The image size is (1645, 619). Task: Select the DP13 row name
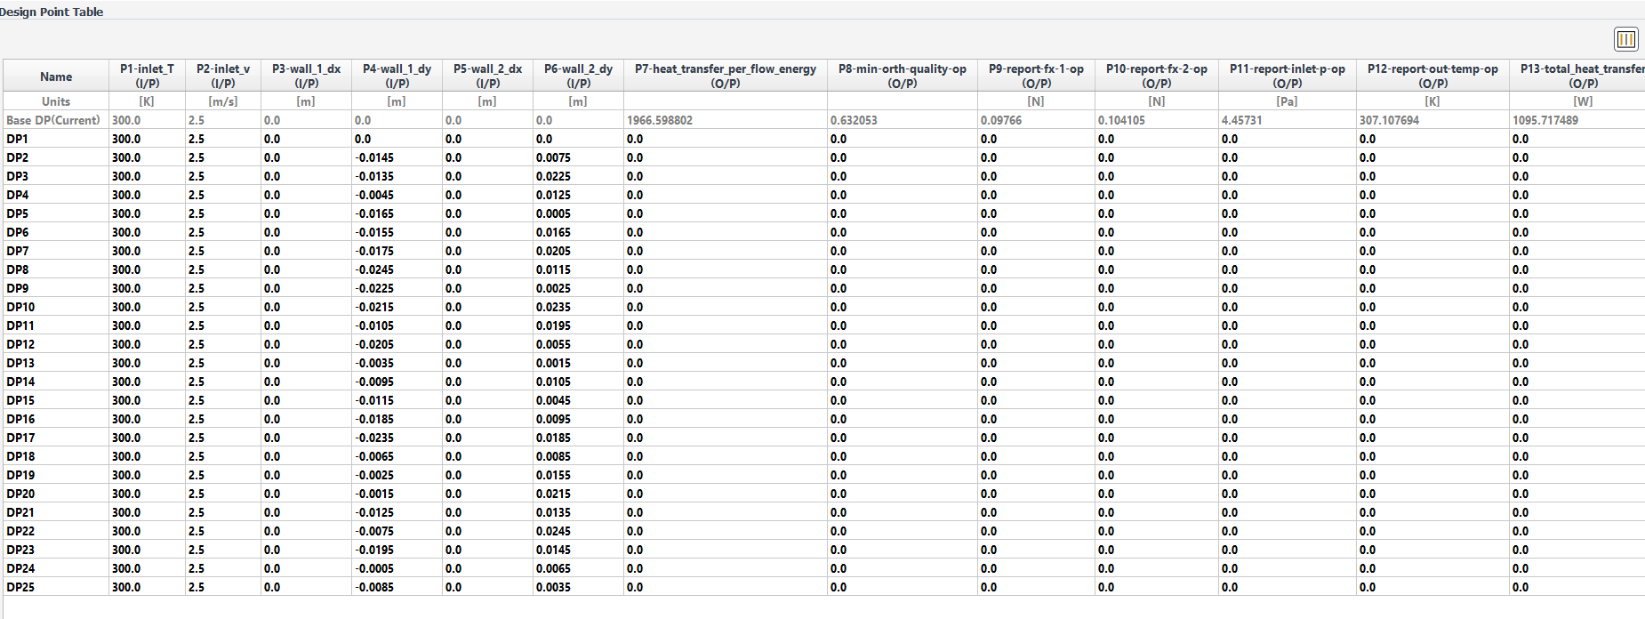coord(20,363)
